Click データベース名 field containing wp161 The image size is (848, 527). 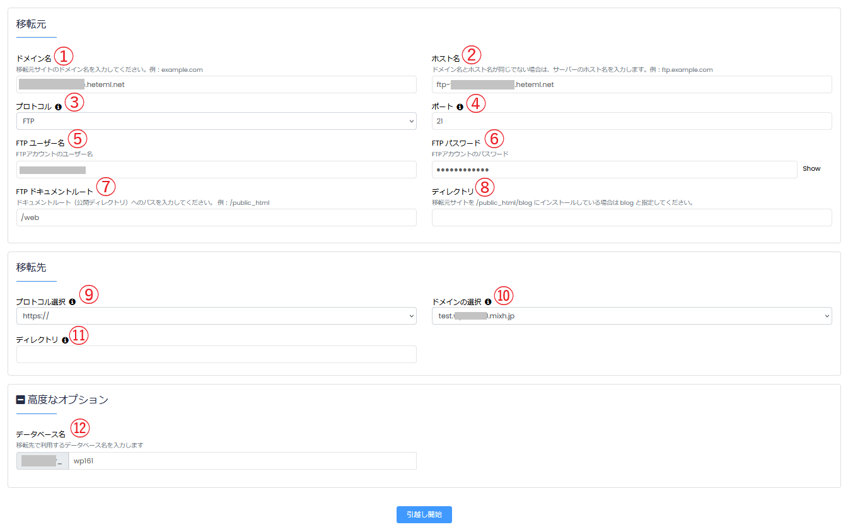pos(241,461)
